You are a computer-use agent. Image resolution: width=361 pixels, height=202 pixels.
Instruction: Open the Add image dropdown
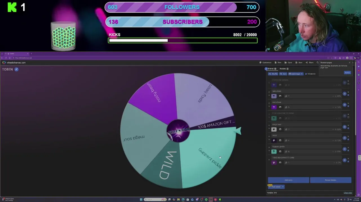coord(296,74)
